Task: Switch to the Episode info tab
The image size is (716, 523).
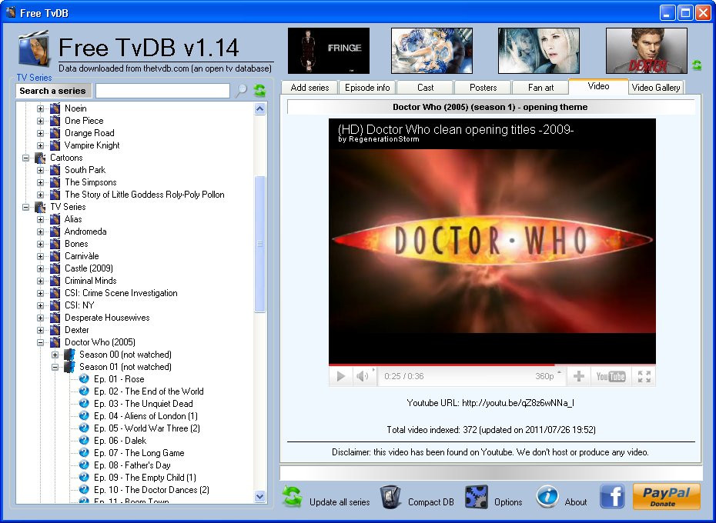Action: click(367, 87)
